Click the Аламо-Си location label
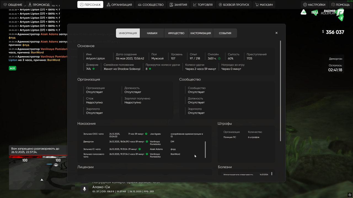The width and height of the screenshot is (353, 198). 101,187
